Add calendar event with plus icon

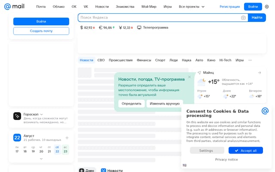click(67, 138)
